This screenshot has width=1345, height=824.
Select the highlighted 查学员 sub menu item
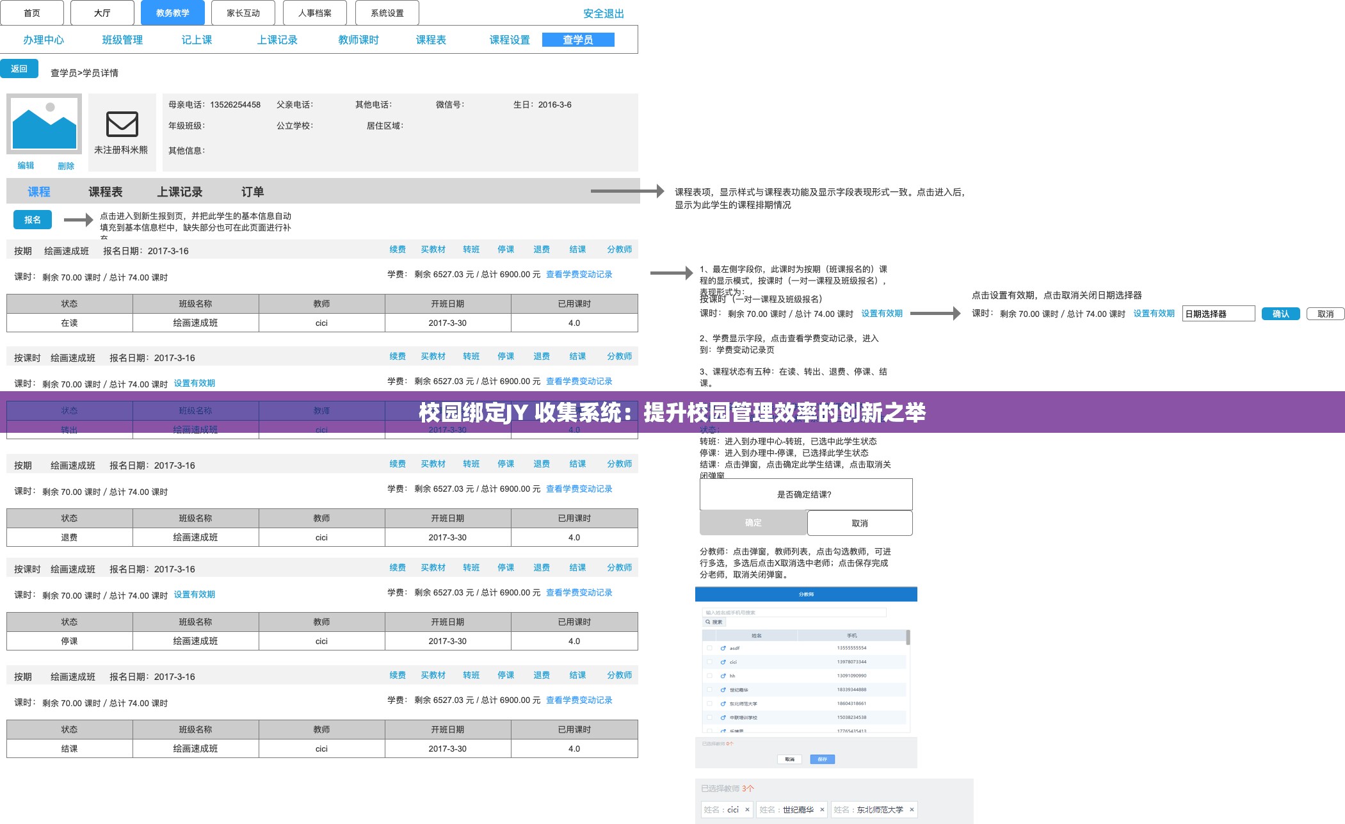tap(578, 40)
